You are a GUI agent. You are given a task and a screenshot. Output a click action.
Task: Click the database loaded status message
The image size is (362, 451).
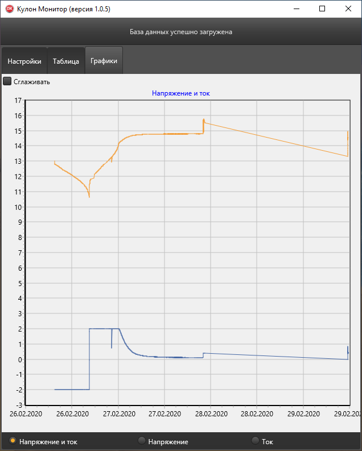[181, 32]
